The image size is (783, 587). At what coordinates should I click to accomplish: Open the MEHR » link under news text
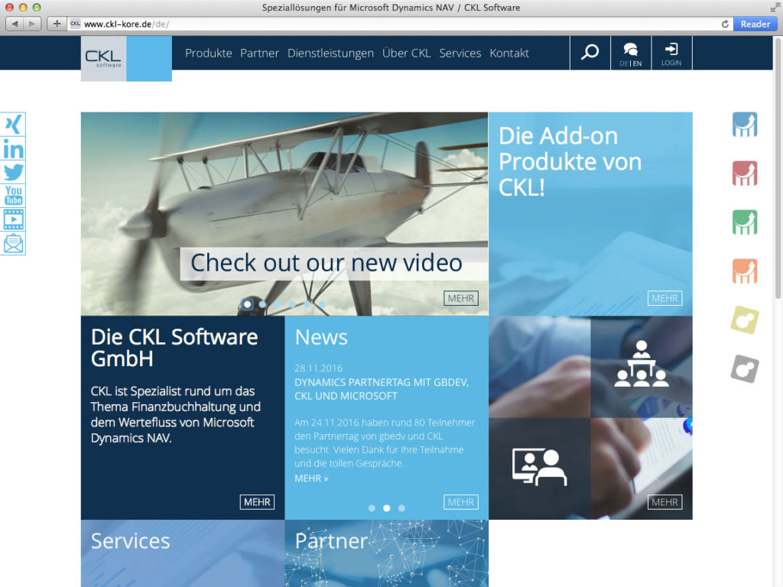click(x=311, y=478)
